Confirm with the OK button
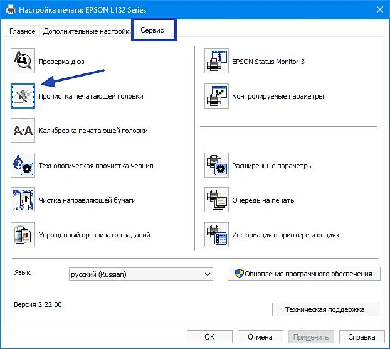 coord(209,337)
